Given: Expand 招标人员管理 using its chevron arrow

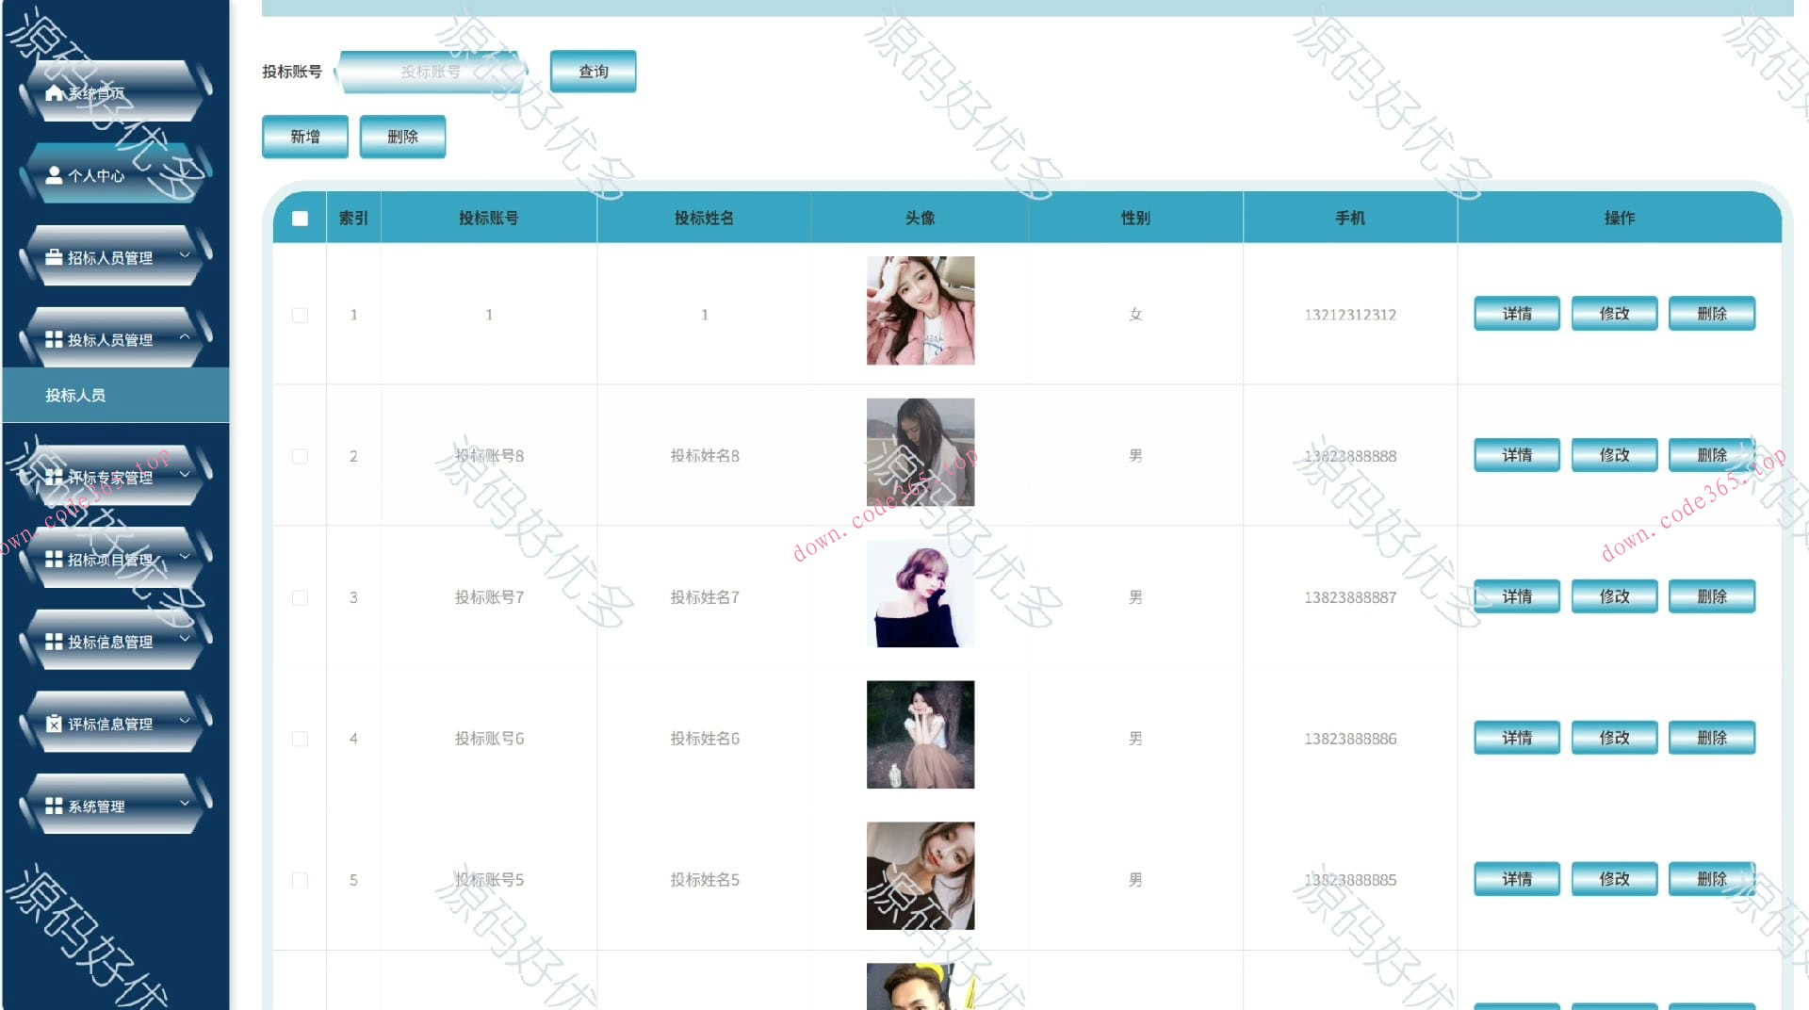Looking at the screenshot, I should 185,255.
